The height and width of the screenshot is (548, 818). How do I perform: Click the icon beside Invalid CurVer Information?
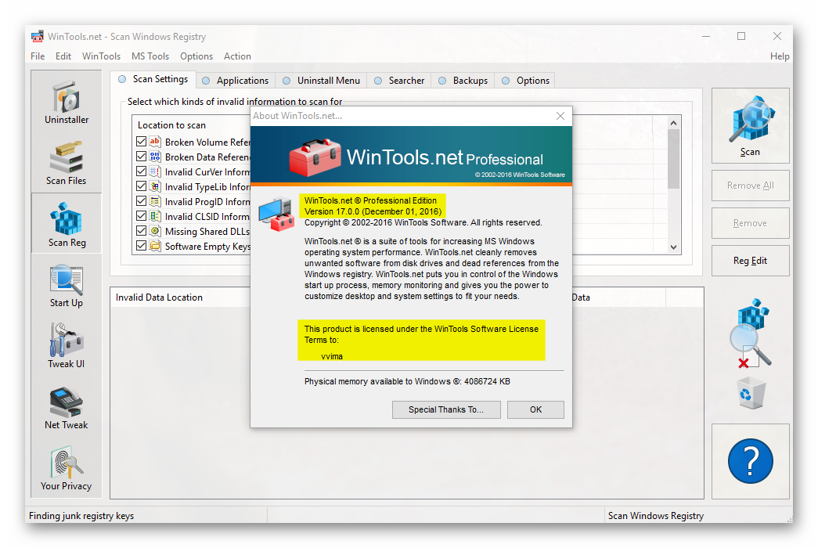click(x=155, y=171)
